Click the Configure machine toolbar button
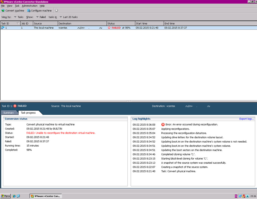The image size is (257, 199). (39, 11)
